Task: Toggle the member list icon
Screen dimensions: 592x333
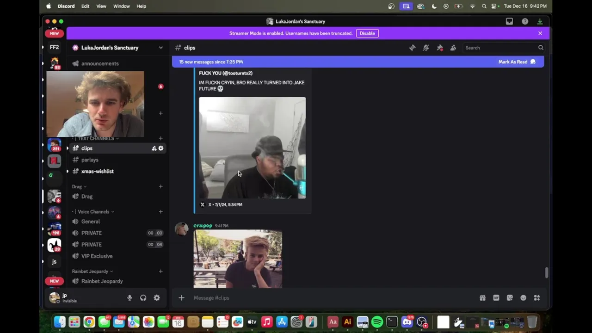Action: pos(453,48)
